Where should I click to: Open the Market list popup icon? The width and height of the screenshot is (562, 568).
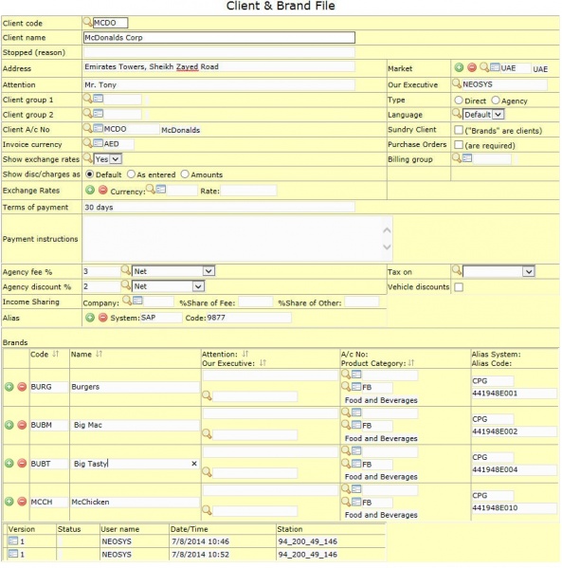click(x=495, y=67)
